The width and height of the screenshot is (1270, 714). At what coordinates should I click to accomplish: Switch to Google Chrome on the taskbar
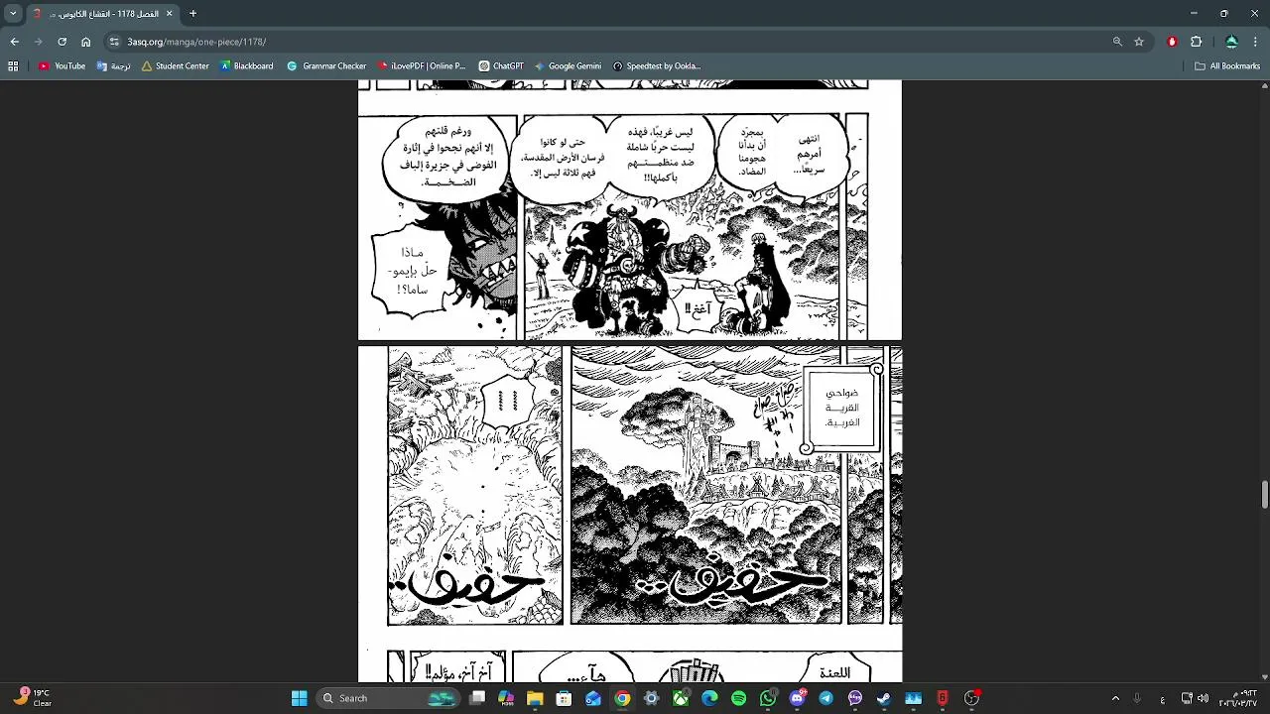(622, 698)
